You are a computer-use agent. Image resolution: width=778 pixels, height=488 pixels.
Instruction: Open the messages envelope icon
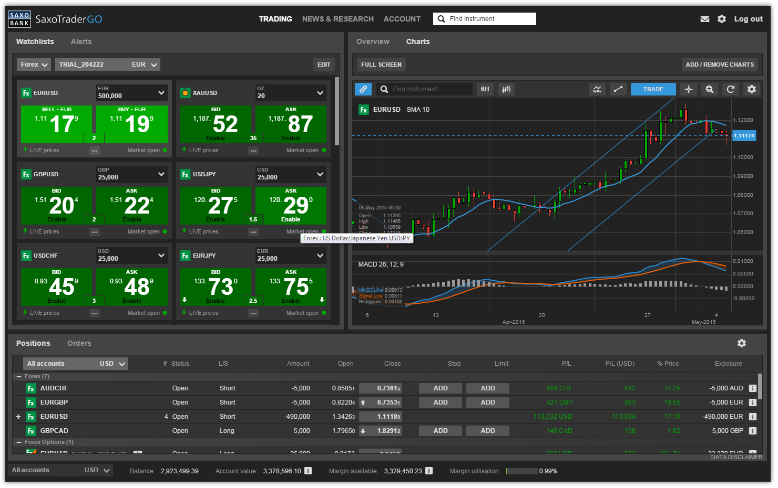(705, 19)
